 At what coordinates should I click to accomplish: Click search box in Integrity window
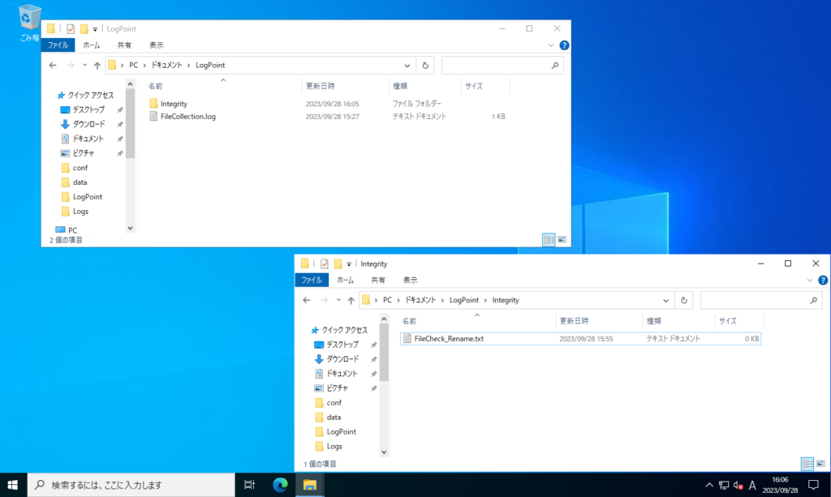coord(760,301)
